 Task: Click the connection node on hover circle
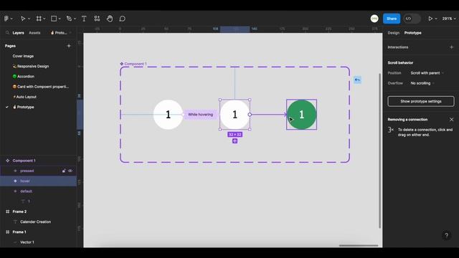(250, 115)
